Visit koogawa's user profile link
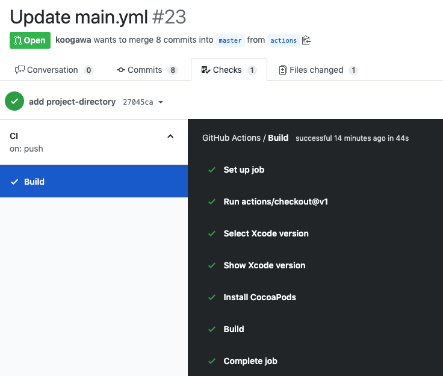The height and width of the screenshot is (376, 443). click(x=73, y=40)
